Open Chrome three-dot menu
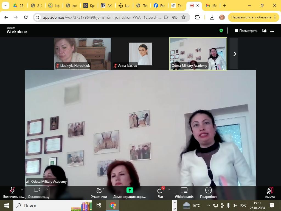281x211 pixels. [x=275, y=17]
